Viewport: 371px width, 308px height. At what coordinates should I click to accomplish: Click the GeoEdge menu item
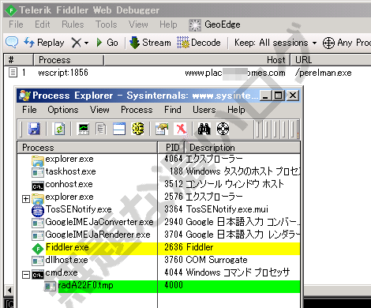click(x=215, y=24)
